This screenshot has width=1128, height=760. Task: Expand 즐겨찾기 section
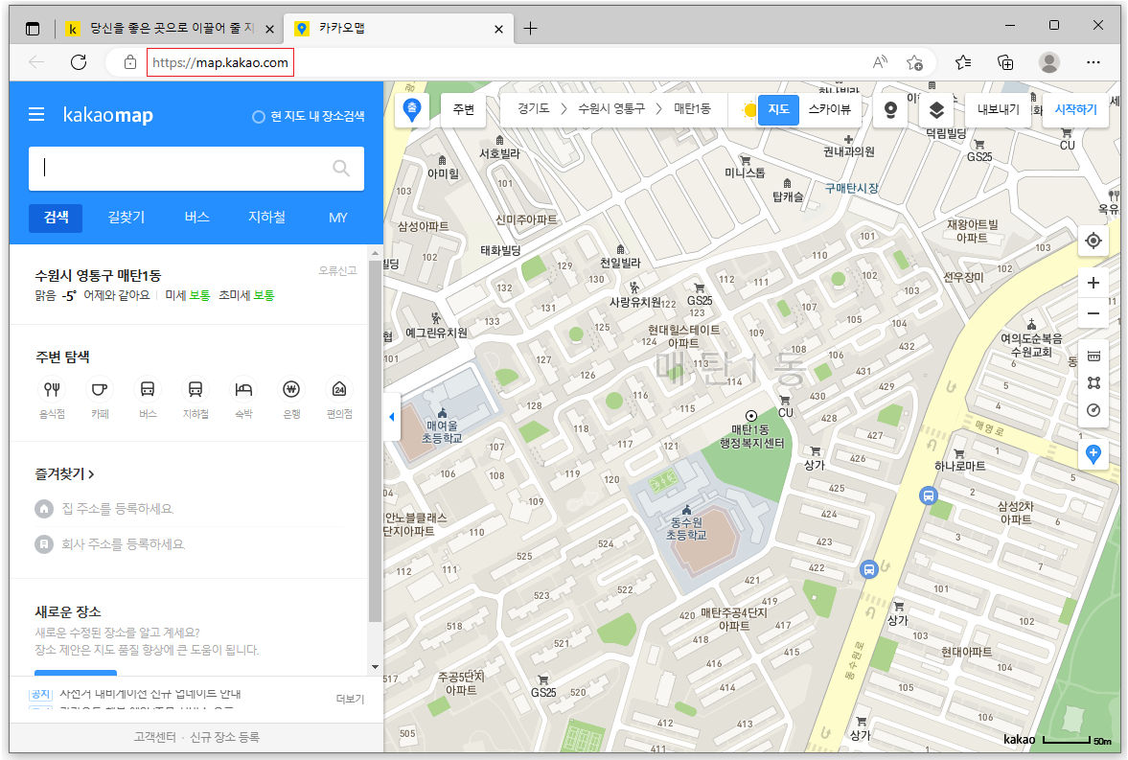(x=65, y=474)
